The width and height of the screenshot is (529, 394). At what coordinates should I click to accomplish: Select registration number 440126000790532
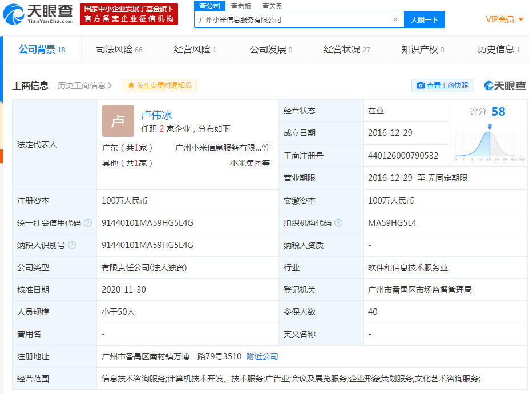point(403,155)
